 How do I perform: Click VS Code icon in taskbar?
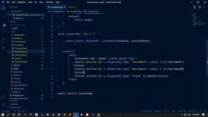click(76, 115)
